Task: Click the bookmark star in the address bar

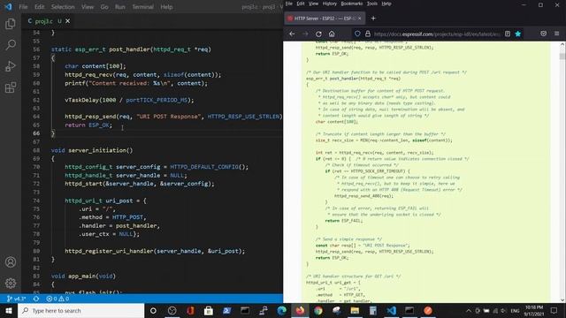Action: coord(518,34)
